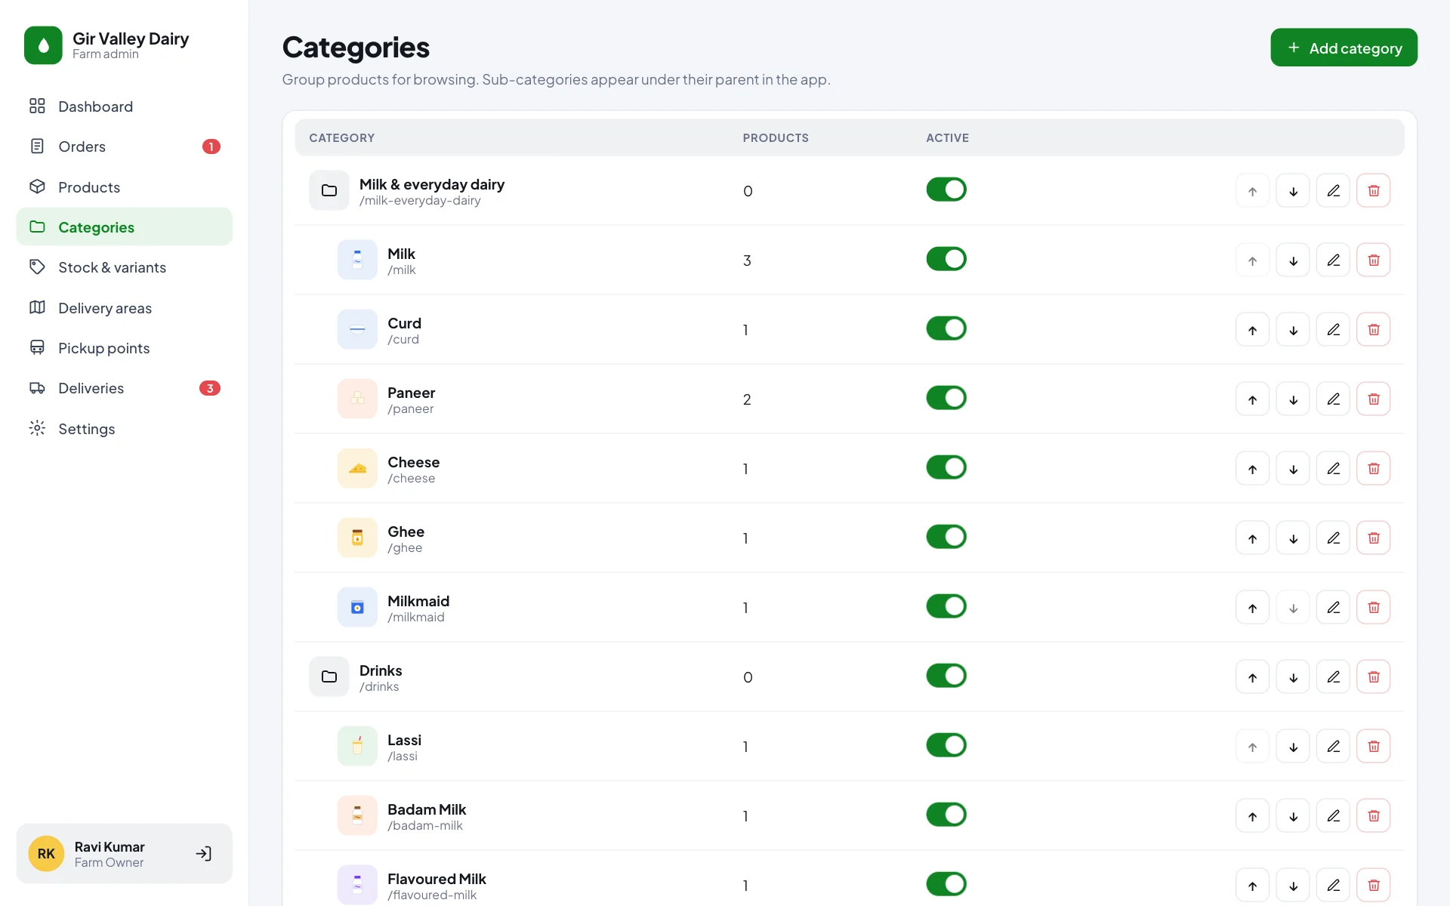Screen dimensions: 1450x906
Task: Click the Cheese category thumbnail icon
Action: (357, 468)
